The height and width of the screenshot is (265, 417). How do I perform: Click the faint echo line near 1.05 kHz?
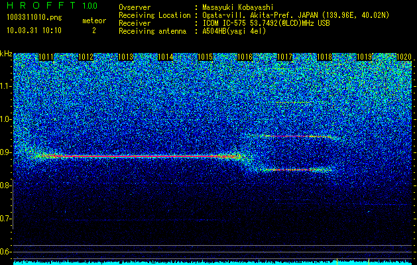click(x=294, y=102)
